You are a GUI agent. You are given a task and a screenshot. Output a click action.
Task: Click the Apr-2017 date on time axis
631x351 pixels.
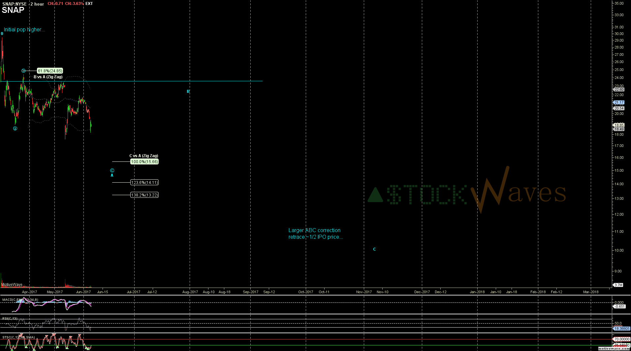click(29, 292)
